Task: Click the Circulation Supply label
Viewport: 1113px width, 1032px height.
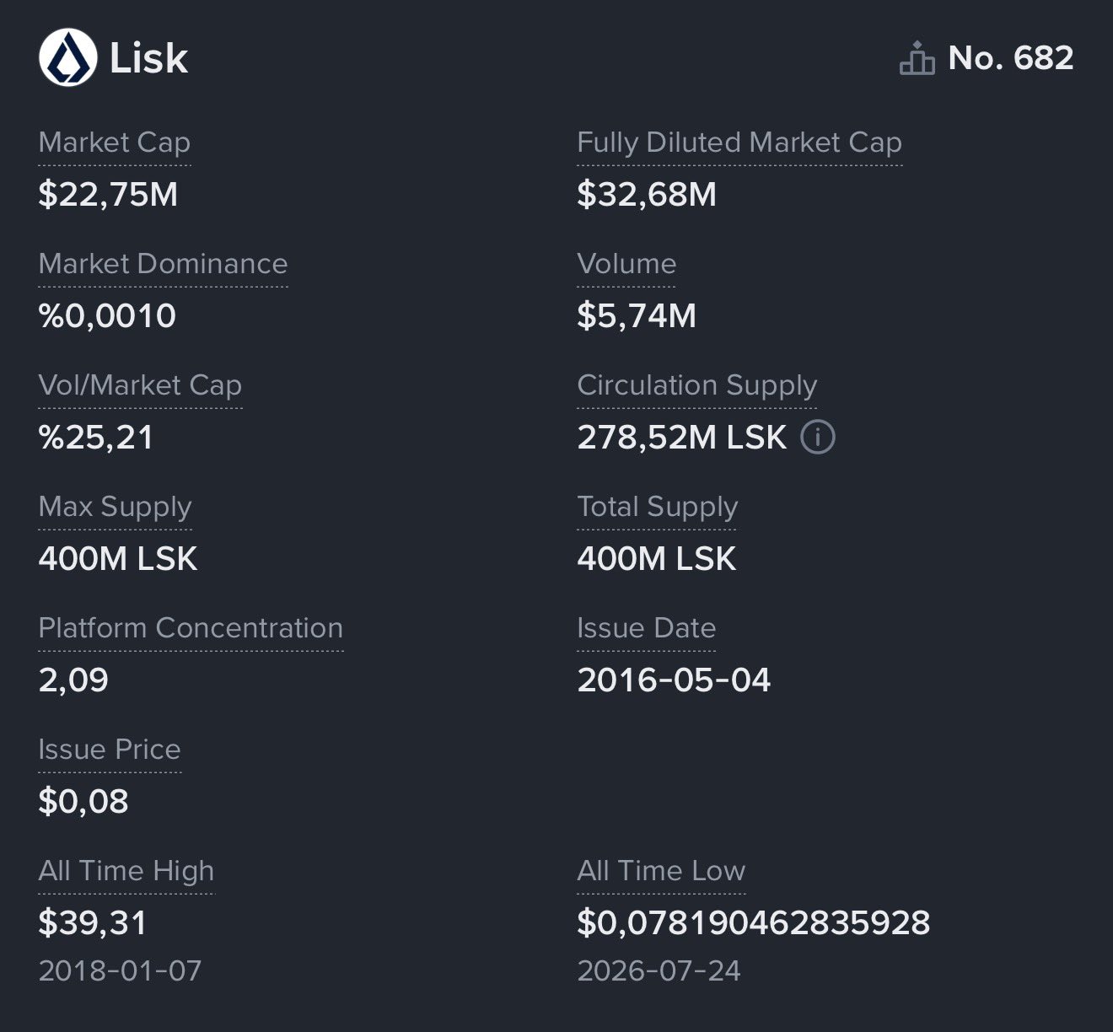Action: click(x=697, y=385)
